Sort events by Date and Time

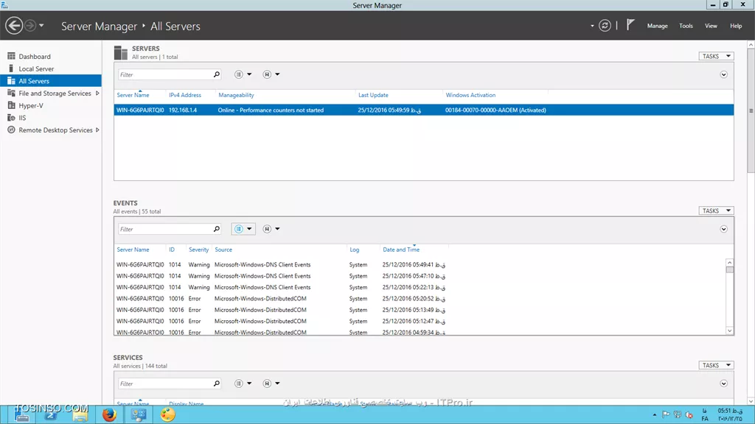point(401,250)
